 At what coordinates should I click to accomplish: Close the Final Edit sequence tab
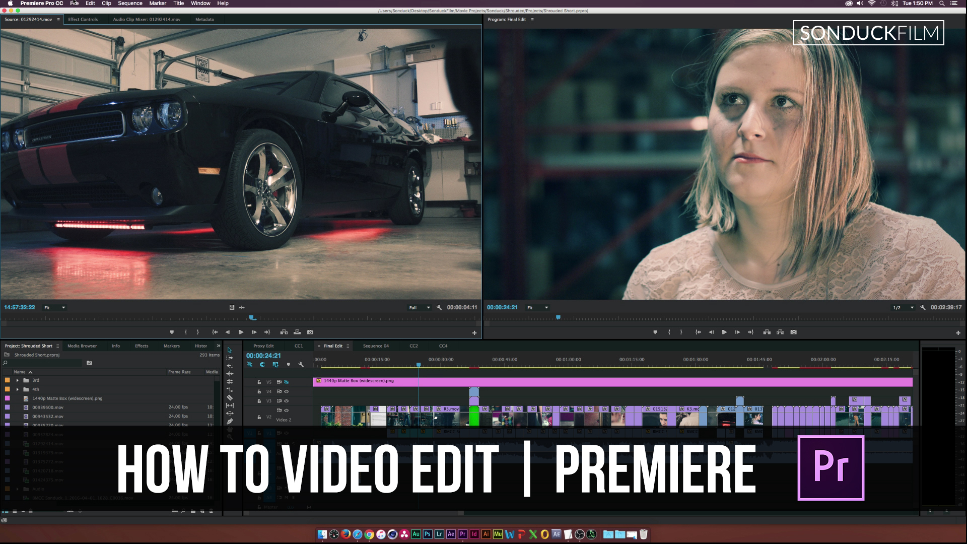[319, 346]
